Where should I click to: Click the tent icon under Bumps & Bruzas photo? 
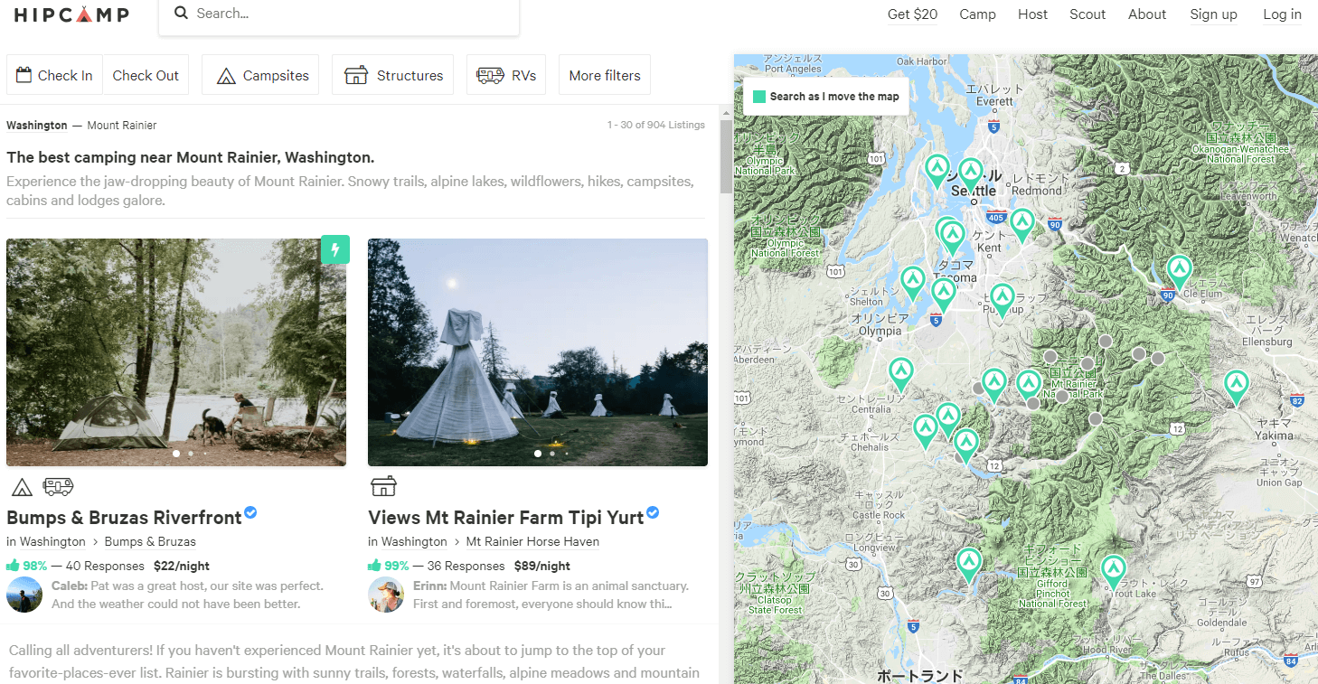click(x=22, y=487)
